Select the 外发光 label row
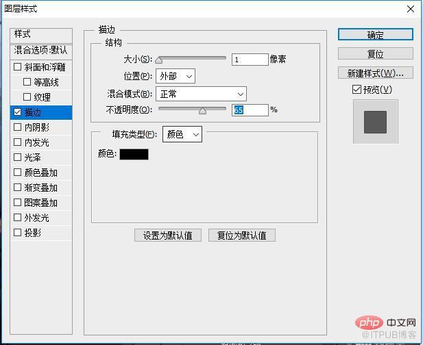 pos(37,218)
